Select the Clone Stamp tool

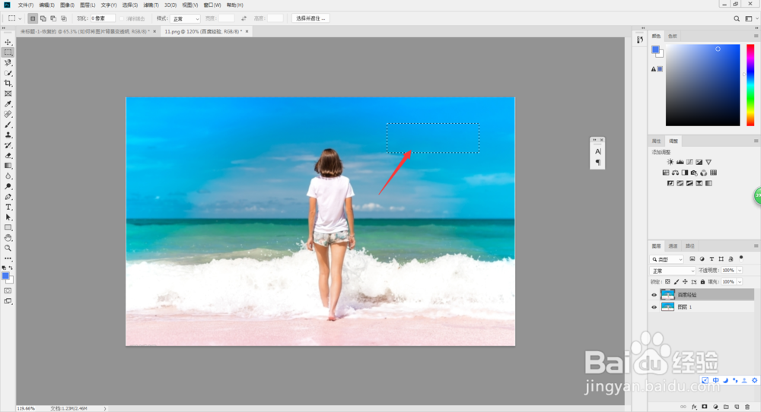[x=8, y=135]
